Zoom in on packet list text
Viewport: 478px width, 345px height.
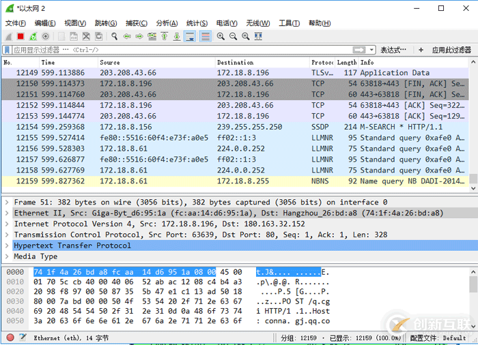click(222, 36)
